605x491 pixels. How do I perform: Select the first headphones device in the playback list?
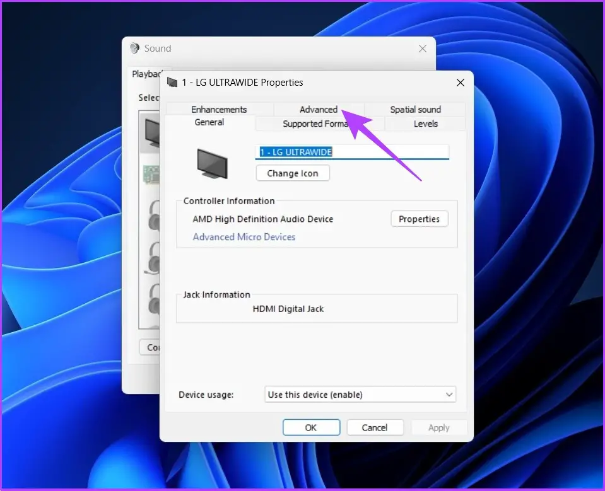[151, 216]
